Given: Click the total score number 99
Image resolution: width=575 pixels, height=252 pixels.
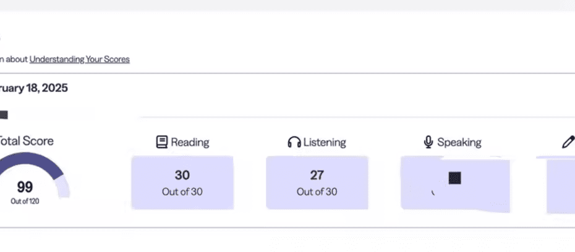Looking at the screenshot, I should pos(25,187).
